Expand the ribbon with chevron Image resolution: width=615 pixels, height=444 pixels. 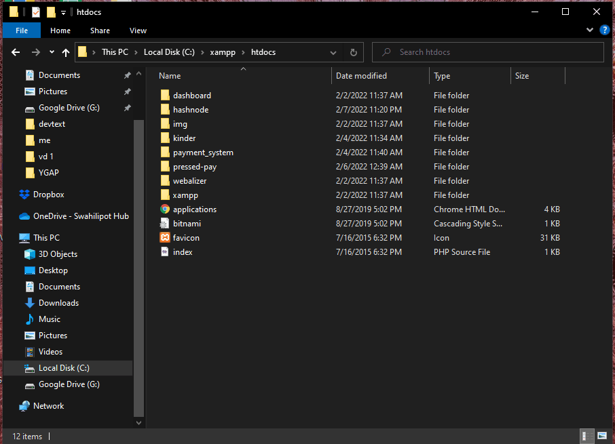589,30
